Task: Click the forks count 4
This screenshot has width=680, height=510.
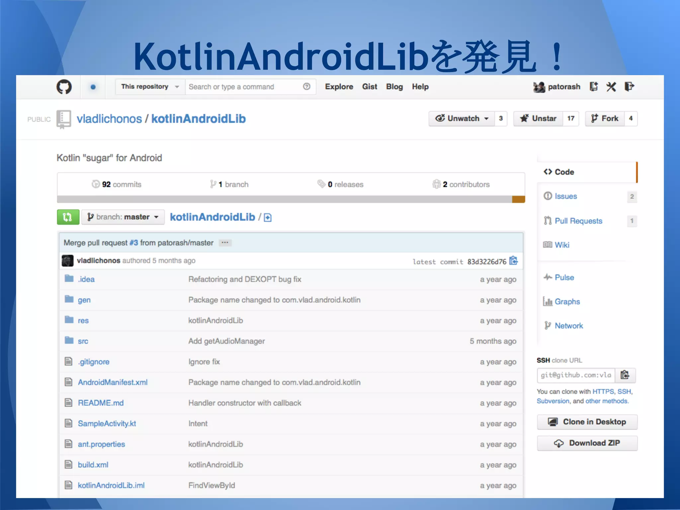Action: (x=631, y=119)
